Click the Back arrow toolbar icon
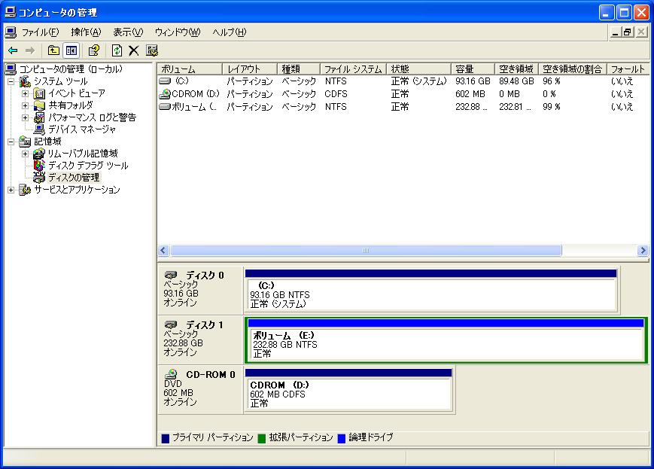654x469 pixels. tap(13, 50)
